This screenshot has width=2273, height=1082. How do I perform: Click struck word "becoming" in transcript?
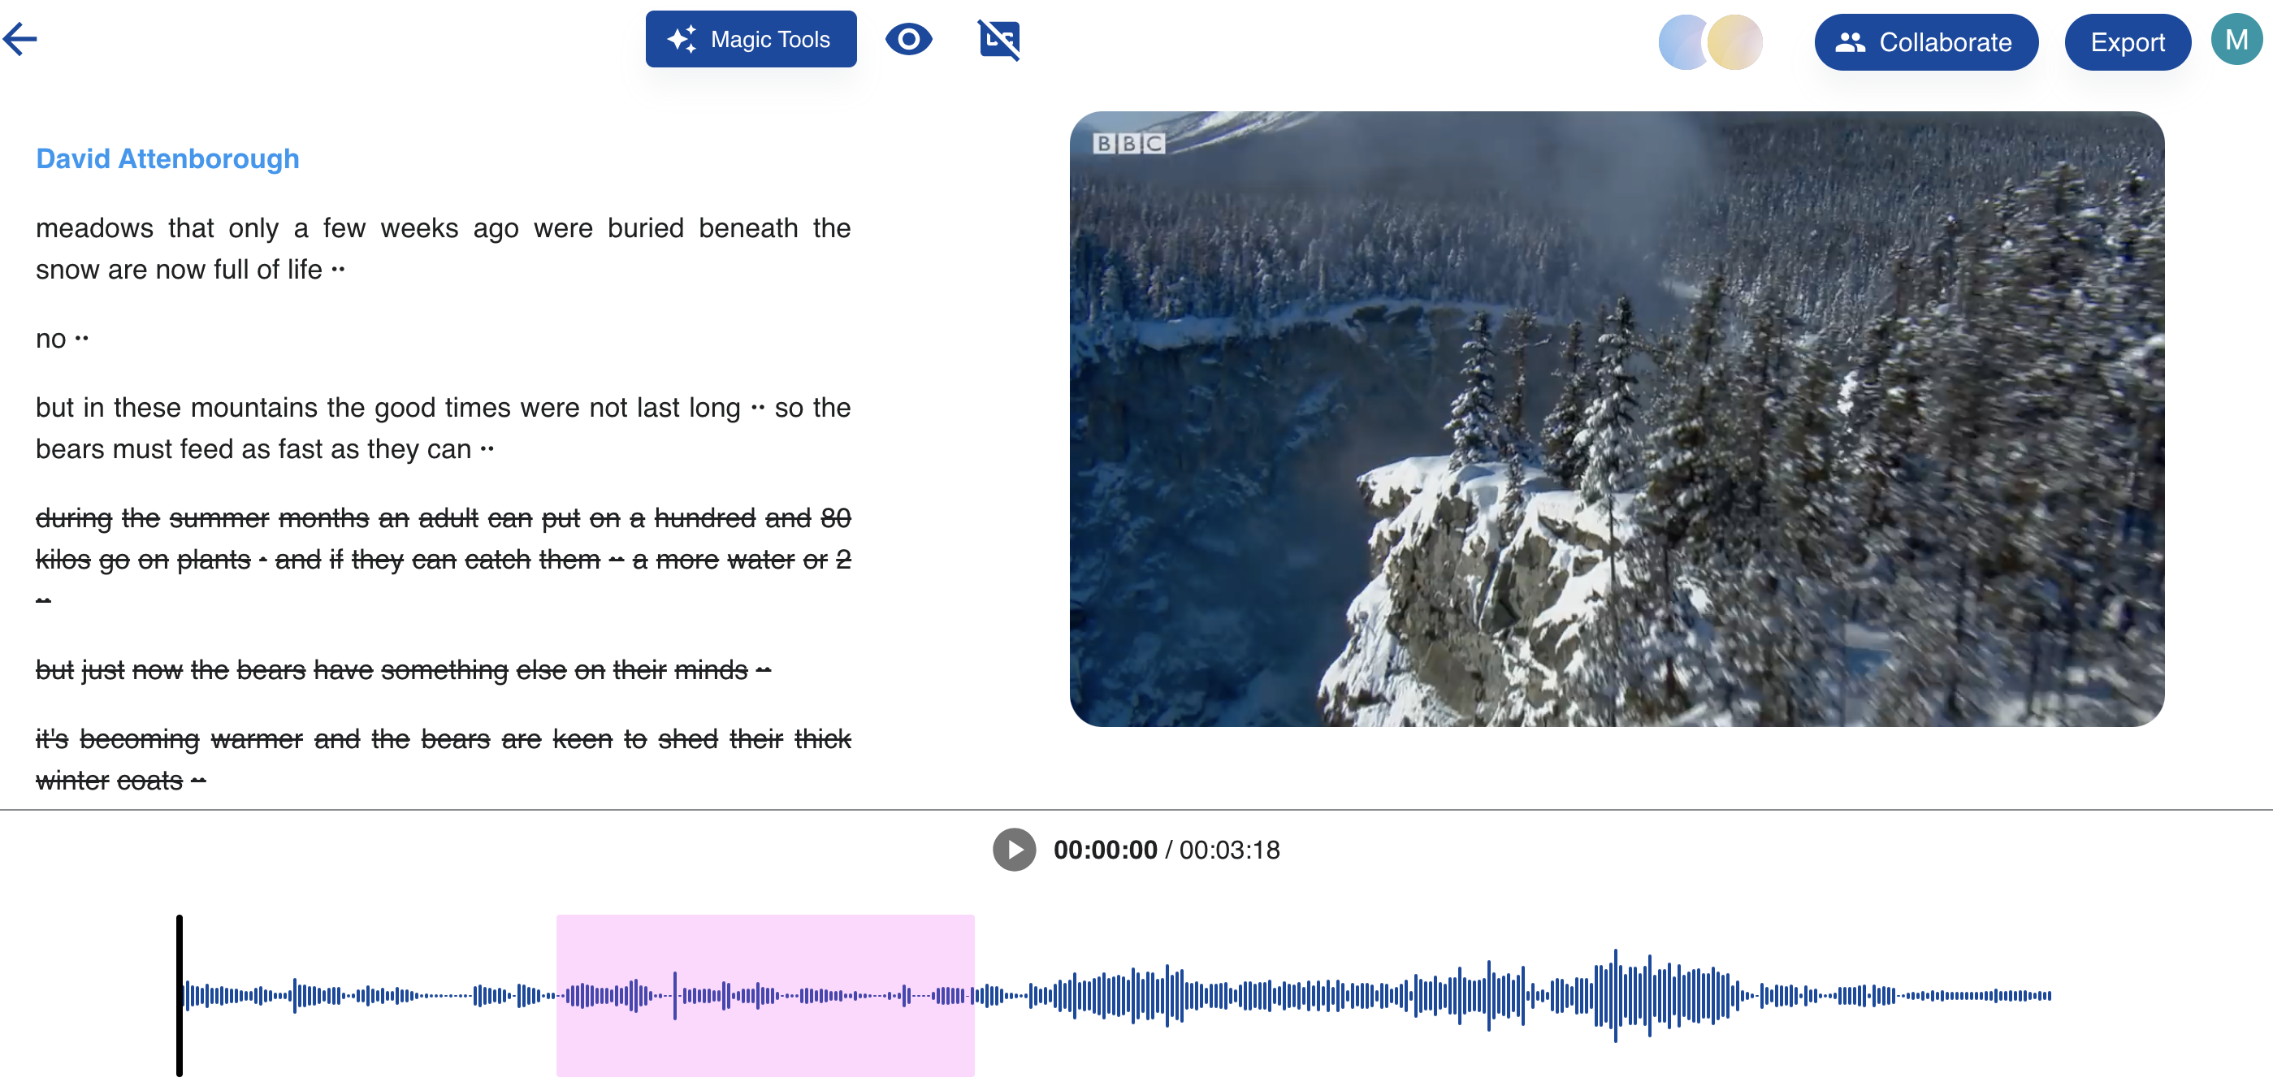click(x=140, y=738)
